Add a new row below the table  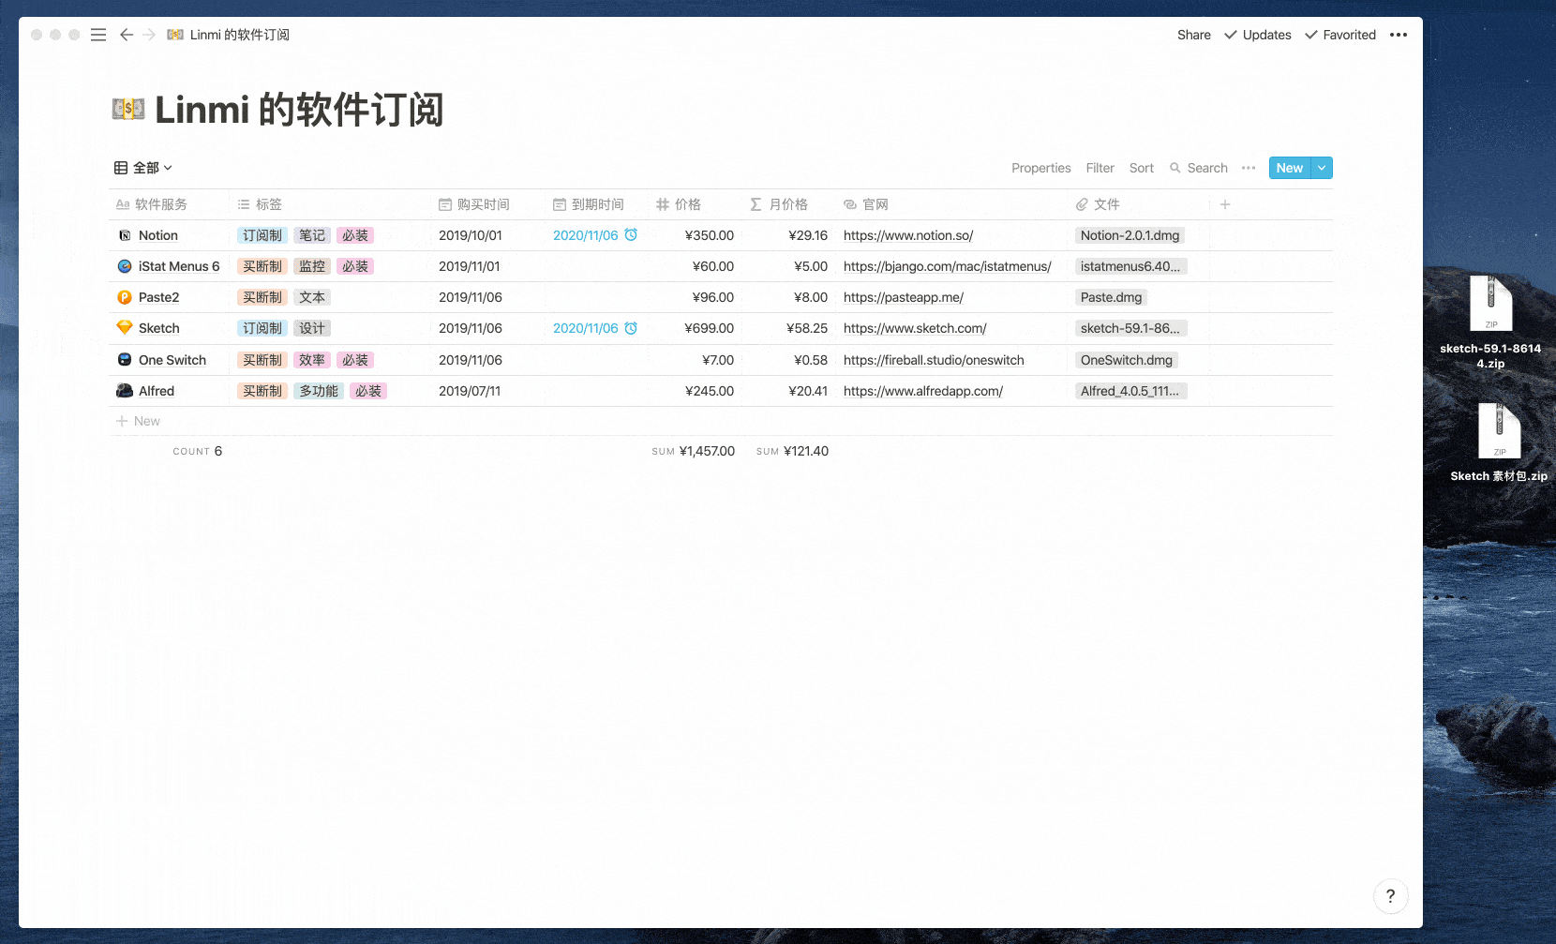[x=138, y=421]
